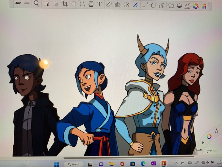Image resolution: width=222 pixels, height=167 pixels.
Task: Select the Crop tool
Action: [65, 4]
